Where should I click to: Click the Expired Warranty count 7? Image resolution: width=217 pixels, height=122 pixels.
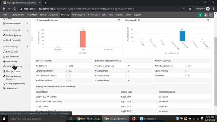[x=188, y=71]
